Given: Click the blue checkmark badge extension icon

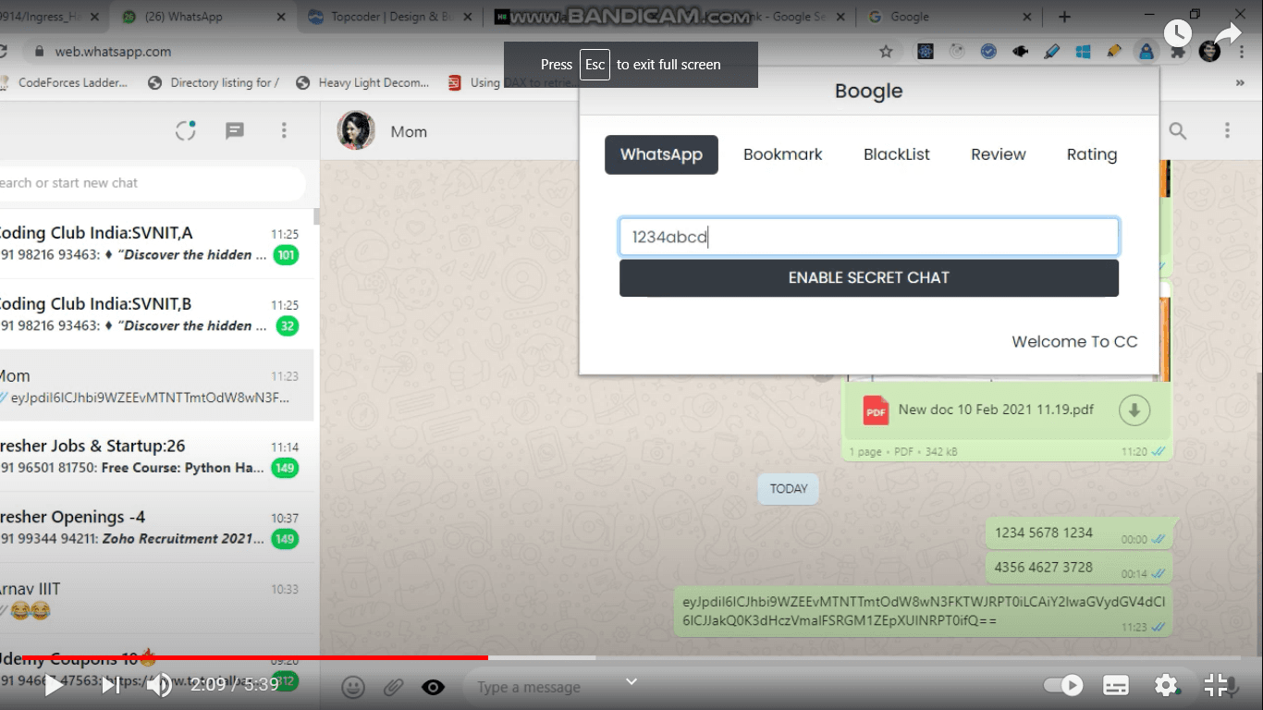Looking at the screenshot, I should coord(988,52).
